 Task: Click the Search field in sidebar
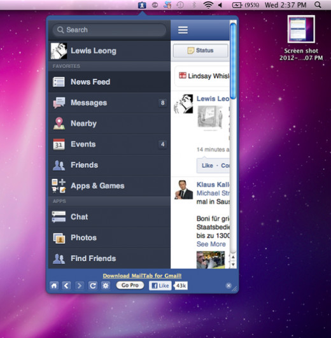[109, 30]
